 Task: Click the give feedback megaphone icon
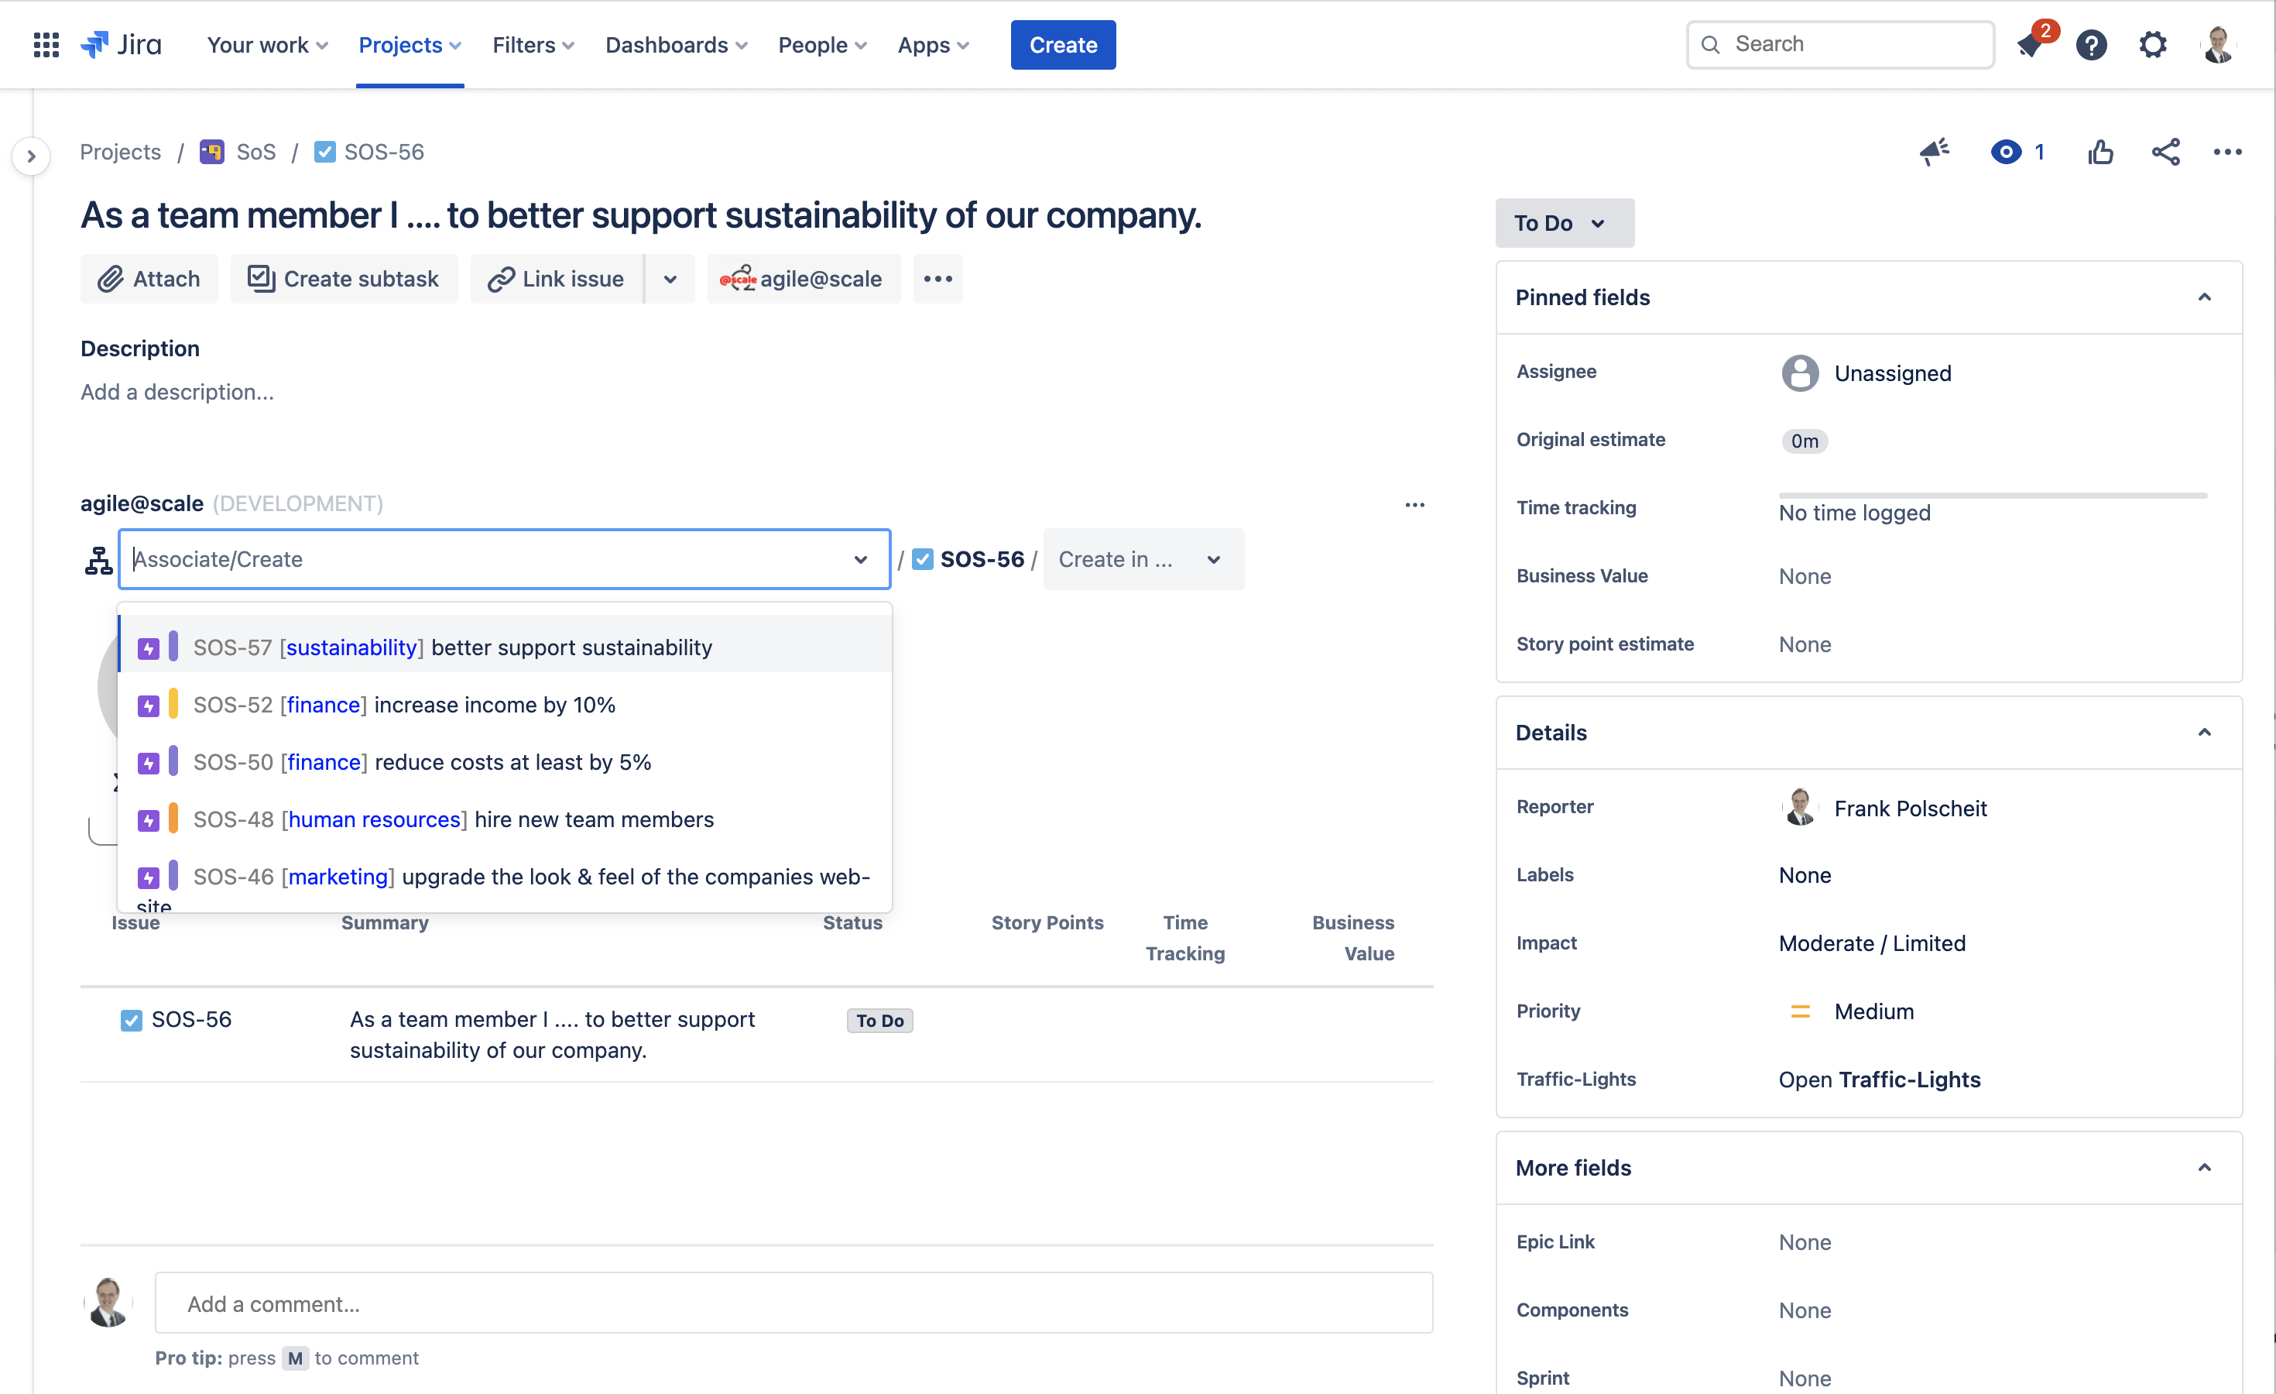[1935, 152]
